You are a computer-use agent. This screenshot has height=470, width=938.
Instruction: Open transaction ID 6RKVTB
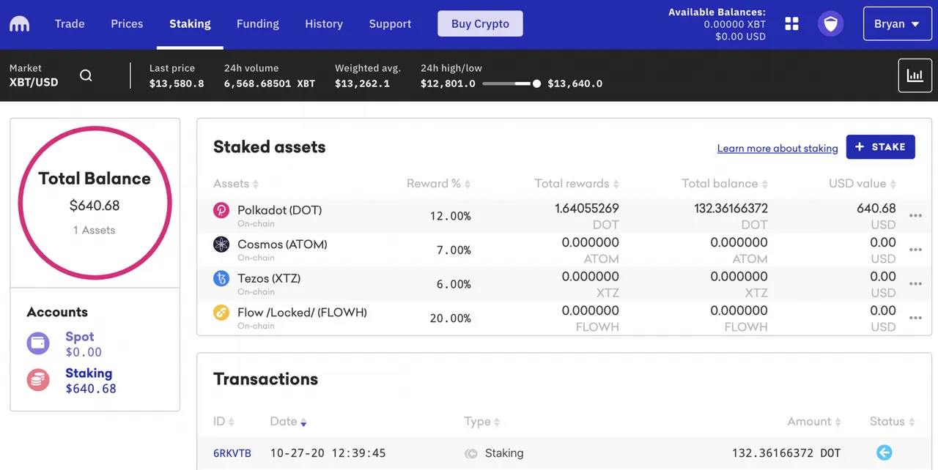click(232, 454)
